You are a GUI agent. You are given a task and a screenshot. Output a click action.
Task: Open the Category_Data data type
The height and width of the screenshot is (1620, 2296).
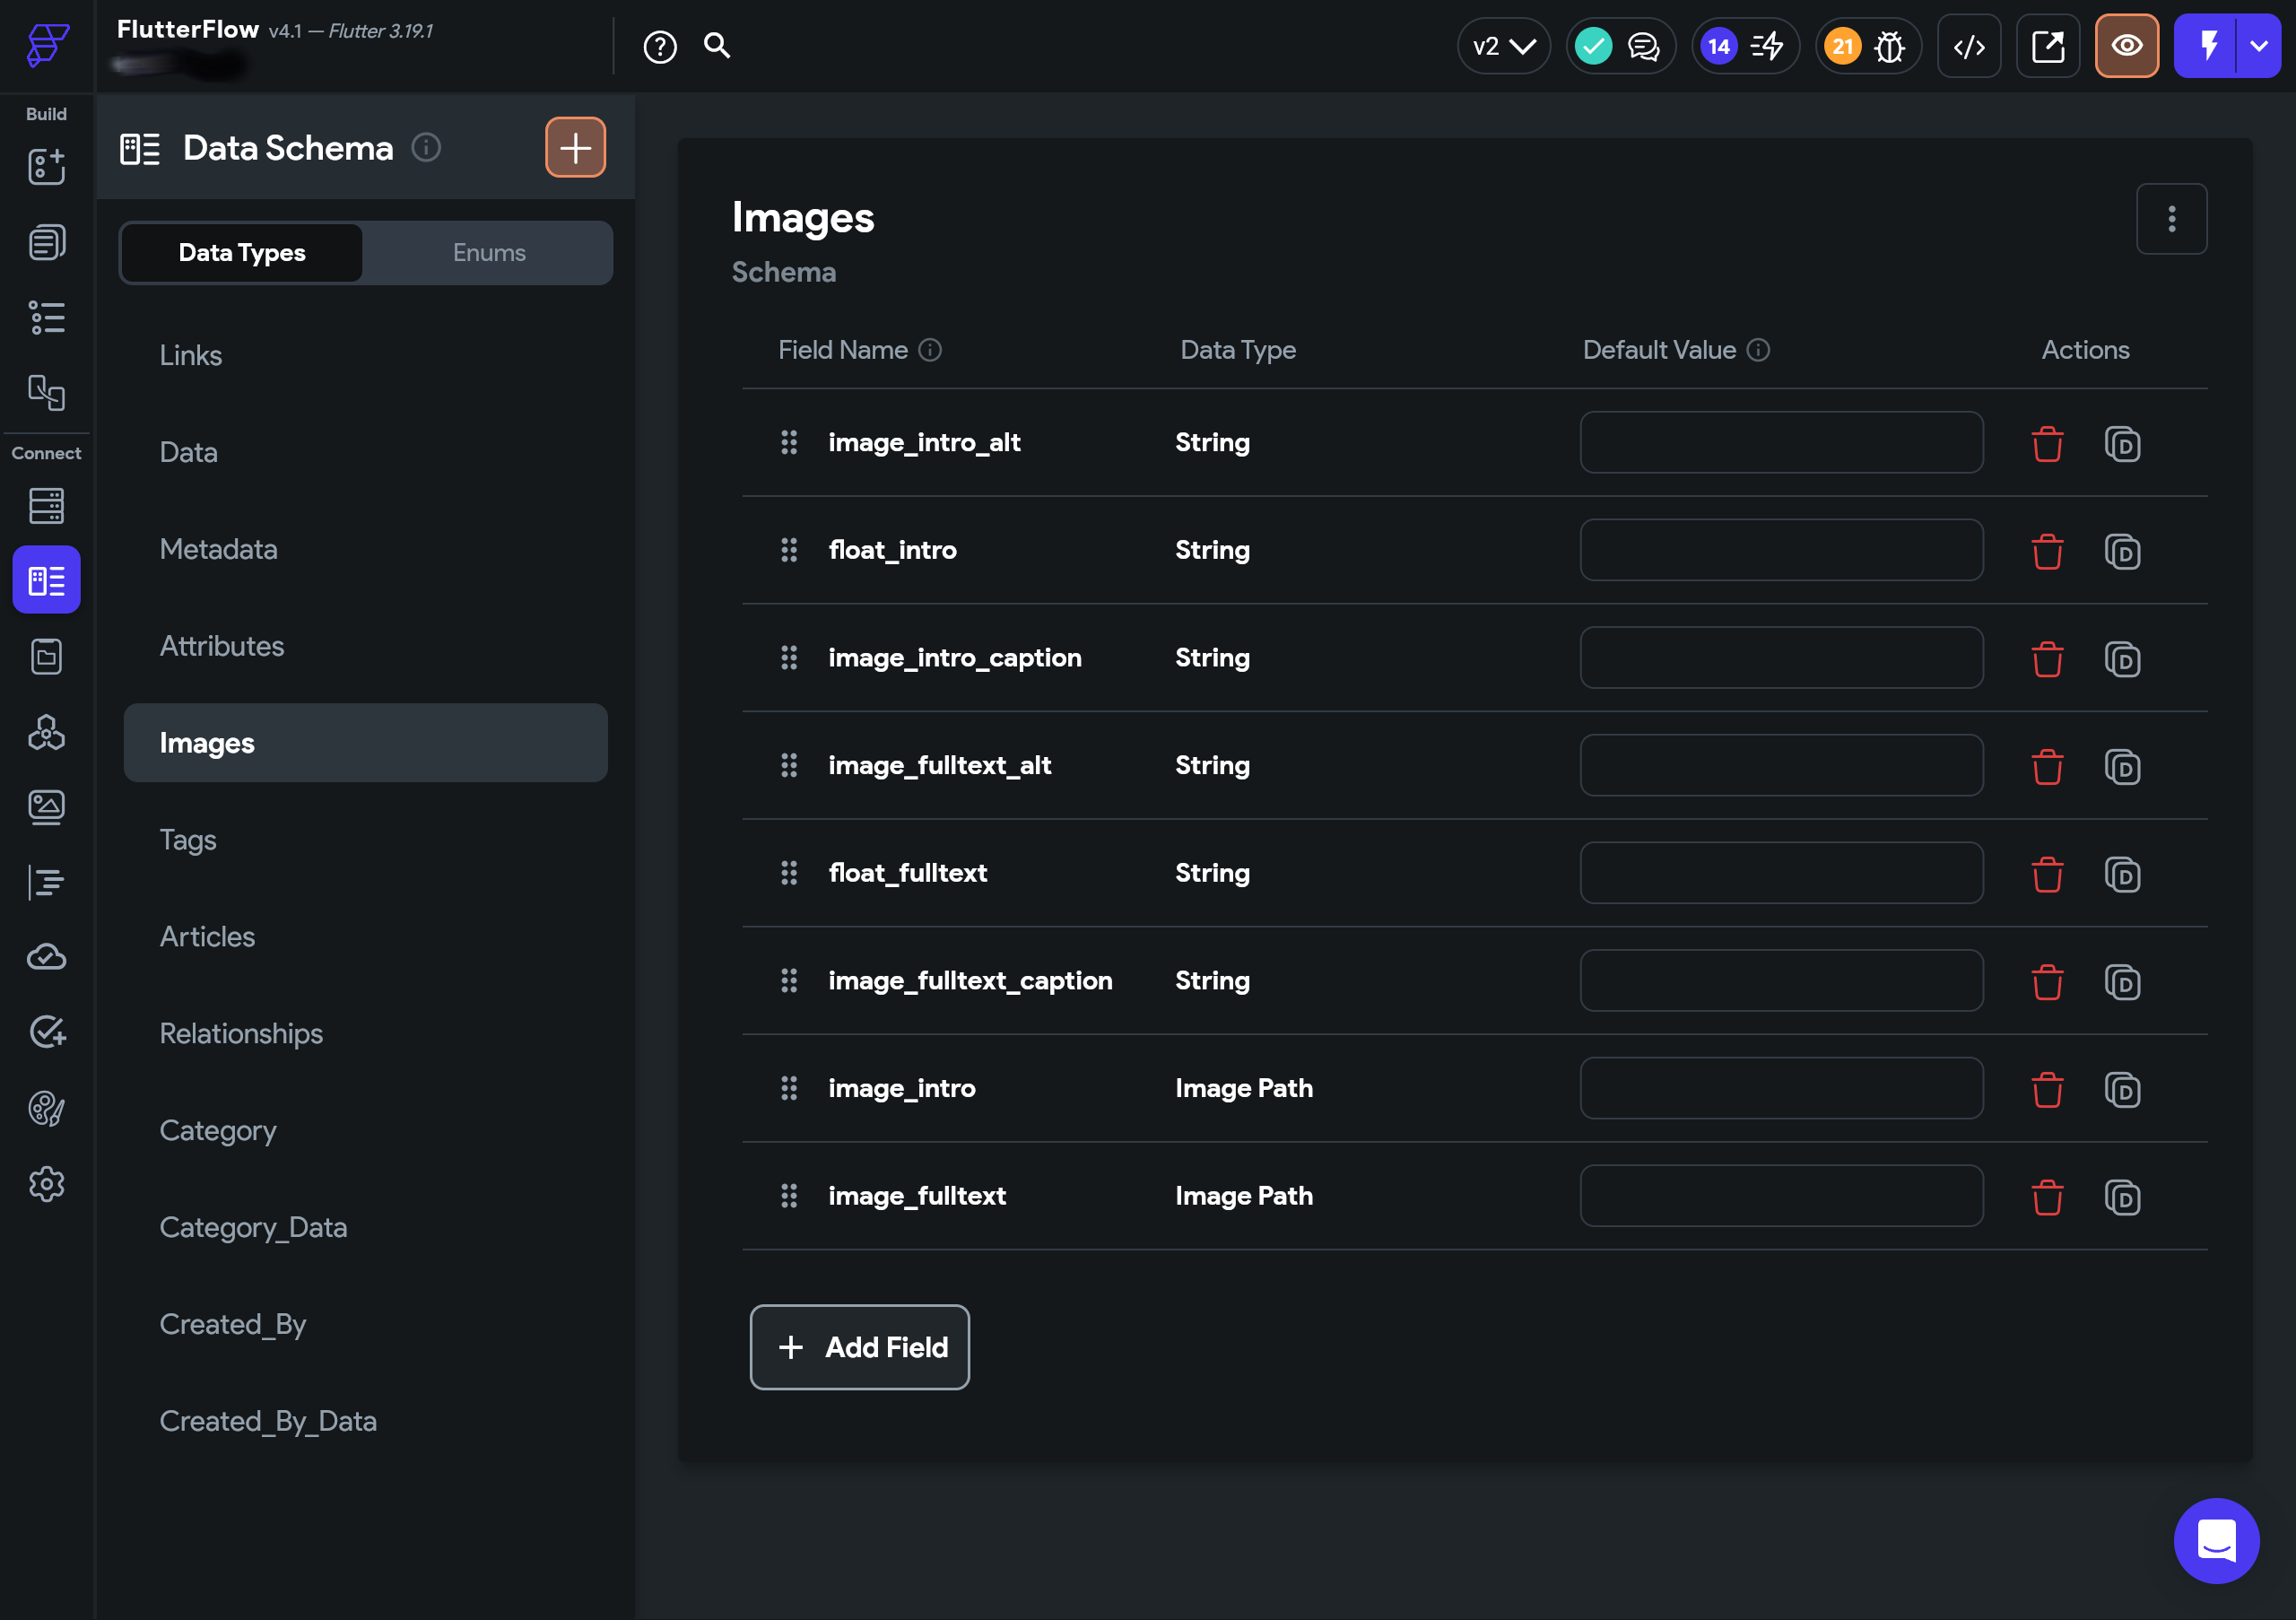tap(253, 1227)
